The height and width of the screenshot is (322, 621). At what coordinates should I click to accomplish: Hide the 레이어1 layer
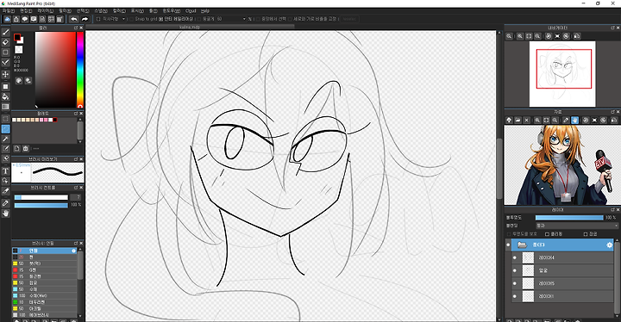(x=515, y=296)
